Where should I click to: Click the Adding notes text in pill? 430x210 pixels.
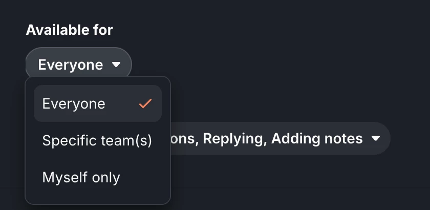[317, 138]
